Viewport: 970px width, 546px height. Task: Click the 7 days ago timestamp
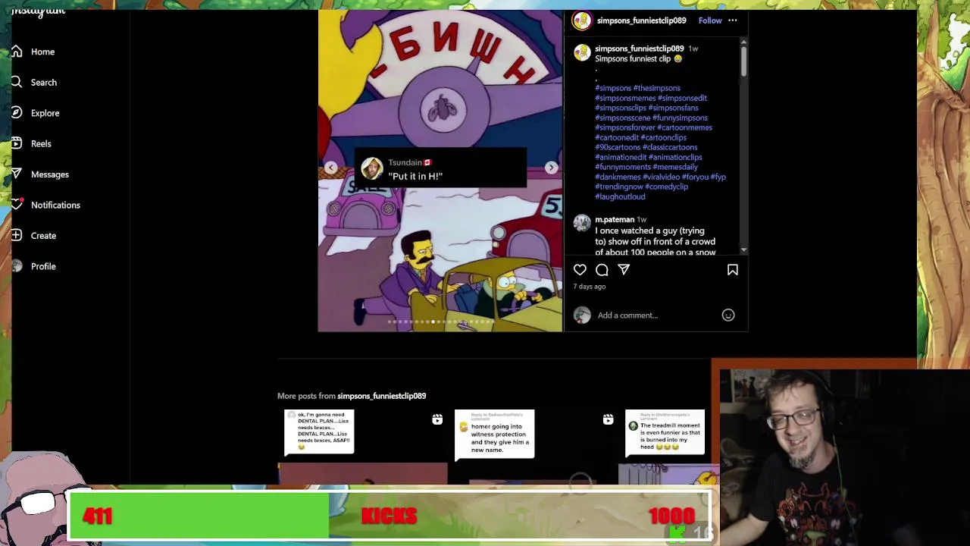pos(589,287)
